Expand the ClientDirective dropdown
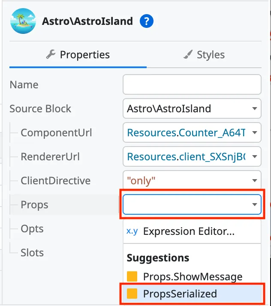Screen dimensions: 271x306 pyautogui.click(x=255, y=181)
